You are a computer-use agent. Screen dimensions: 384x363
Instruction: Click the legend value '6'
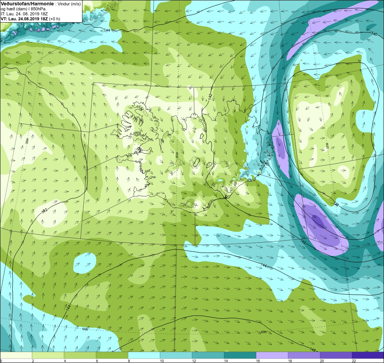97,361
